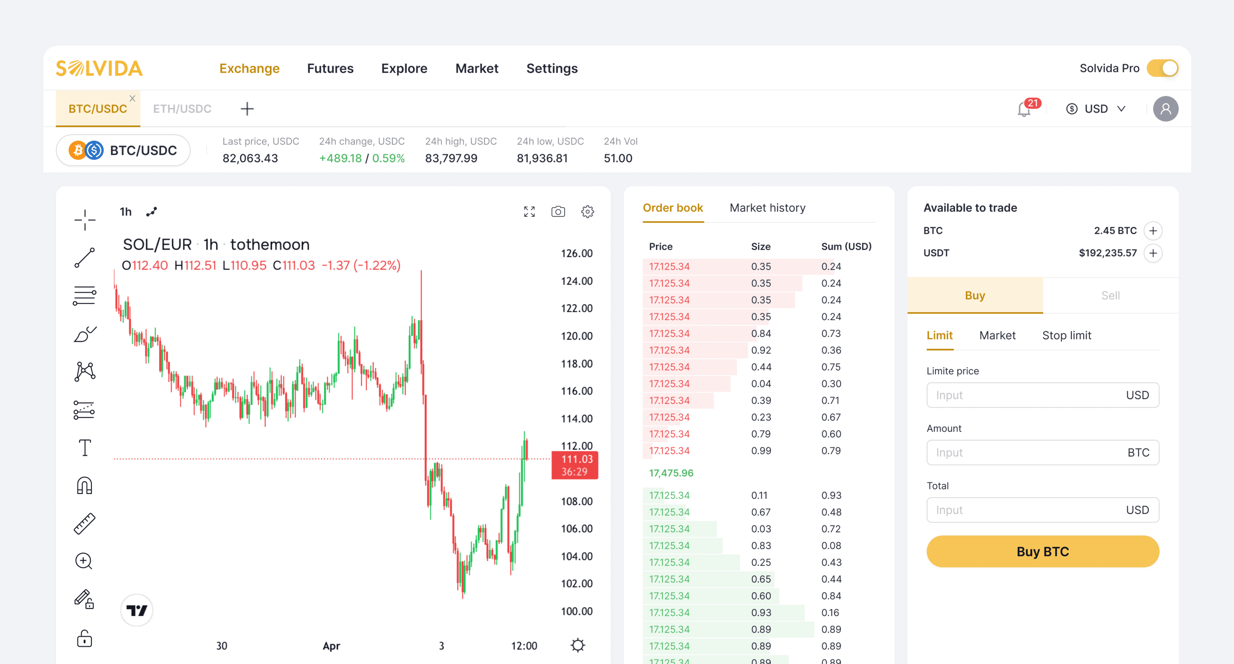Enter fullscreen chart mode
Viewport: 1234px width, 664px height.
pos(529,211)
